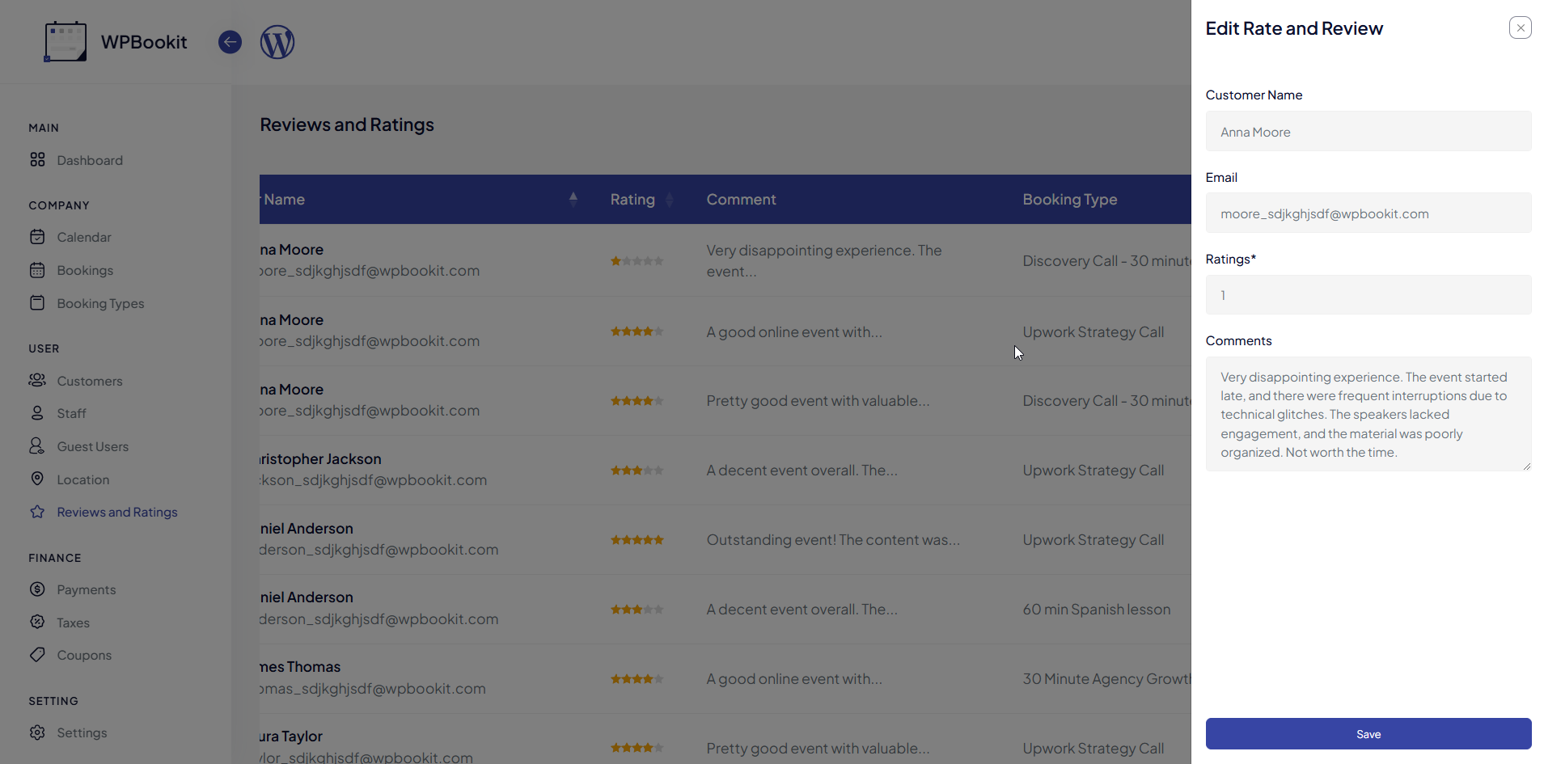Sort reviews by Rating column
The width and height of the screenshot is (1544, 764).
click(x=669, y=200)
